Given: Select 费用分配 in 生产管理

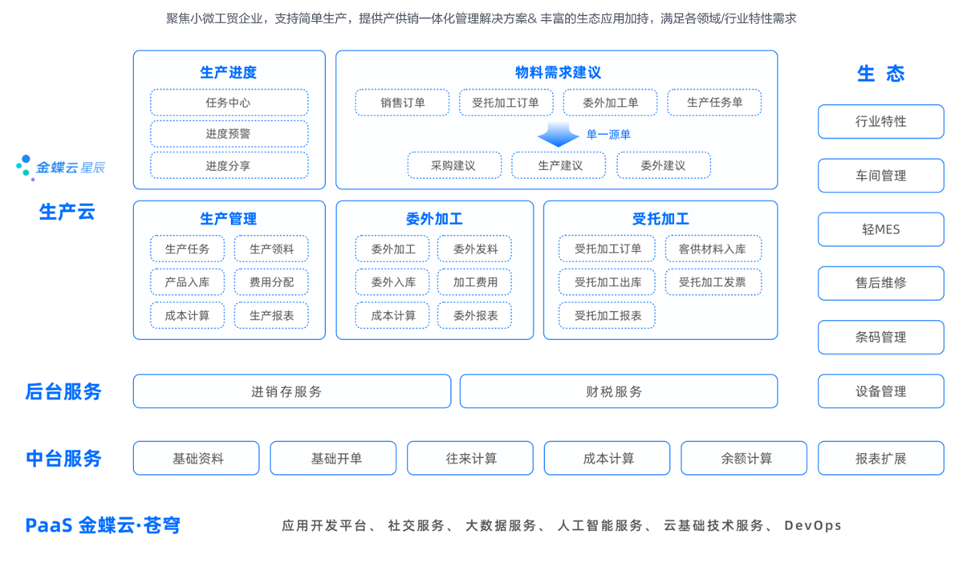Looking at the screenshot, I should [x=271, y=282].
